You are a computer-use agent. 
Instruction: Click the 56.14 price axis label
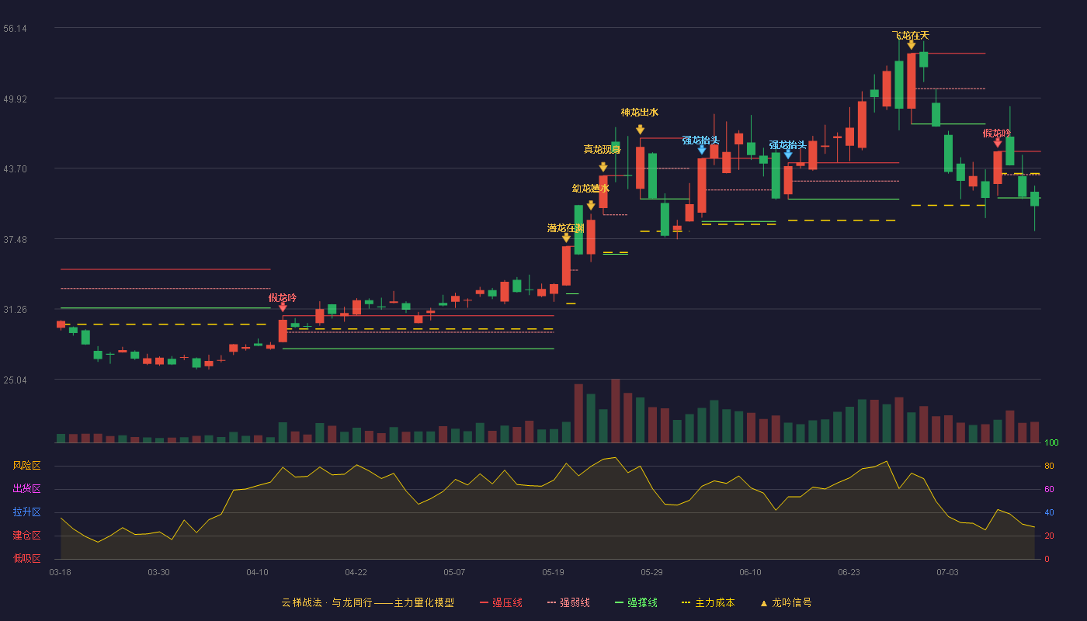15,29
